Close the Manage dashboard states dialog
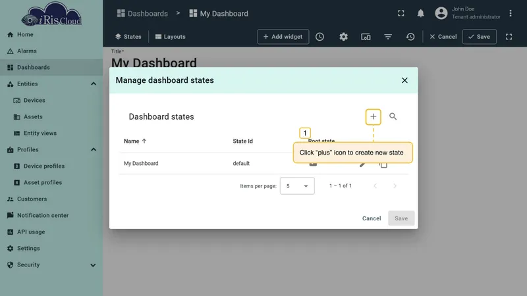Image resolution: width=527 pixels, height=296 pixels. [404, 80]
